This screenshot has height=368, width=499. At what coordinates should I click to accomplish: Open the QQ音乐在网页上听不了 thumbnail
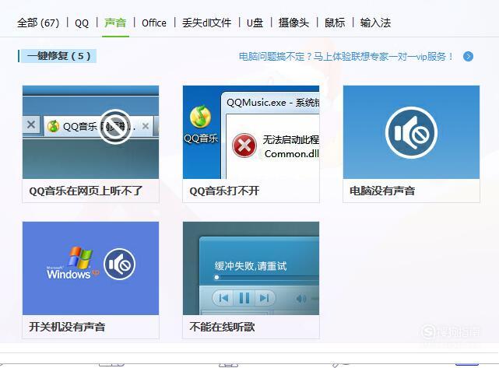pyautogui.click(x=91, y=132)
